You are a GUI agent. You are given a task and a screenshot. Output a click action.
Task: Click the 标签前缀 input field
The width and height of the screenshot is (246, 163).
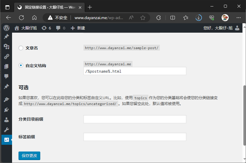coord(135,137)
